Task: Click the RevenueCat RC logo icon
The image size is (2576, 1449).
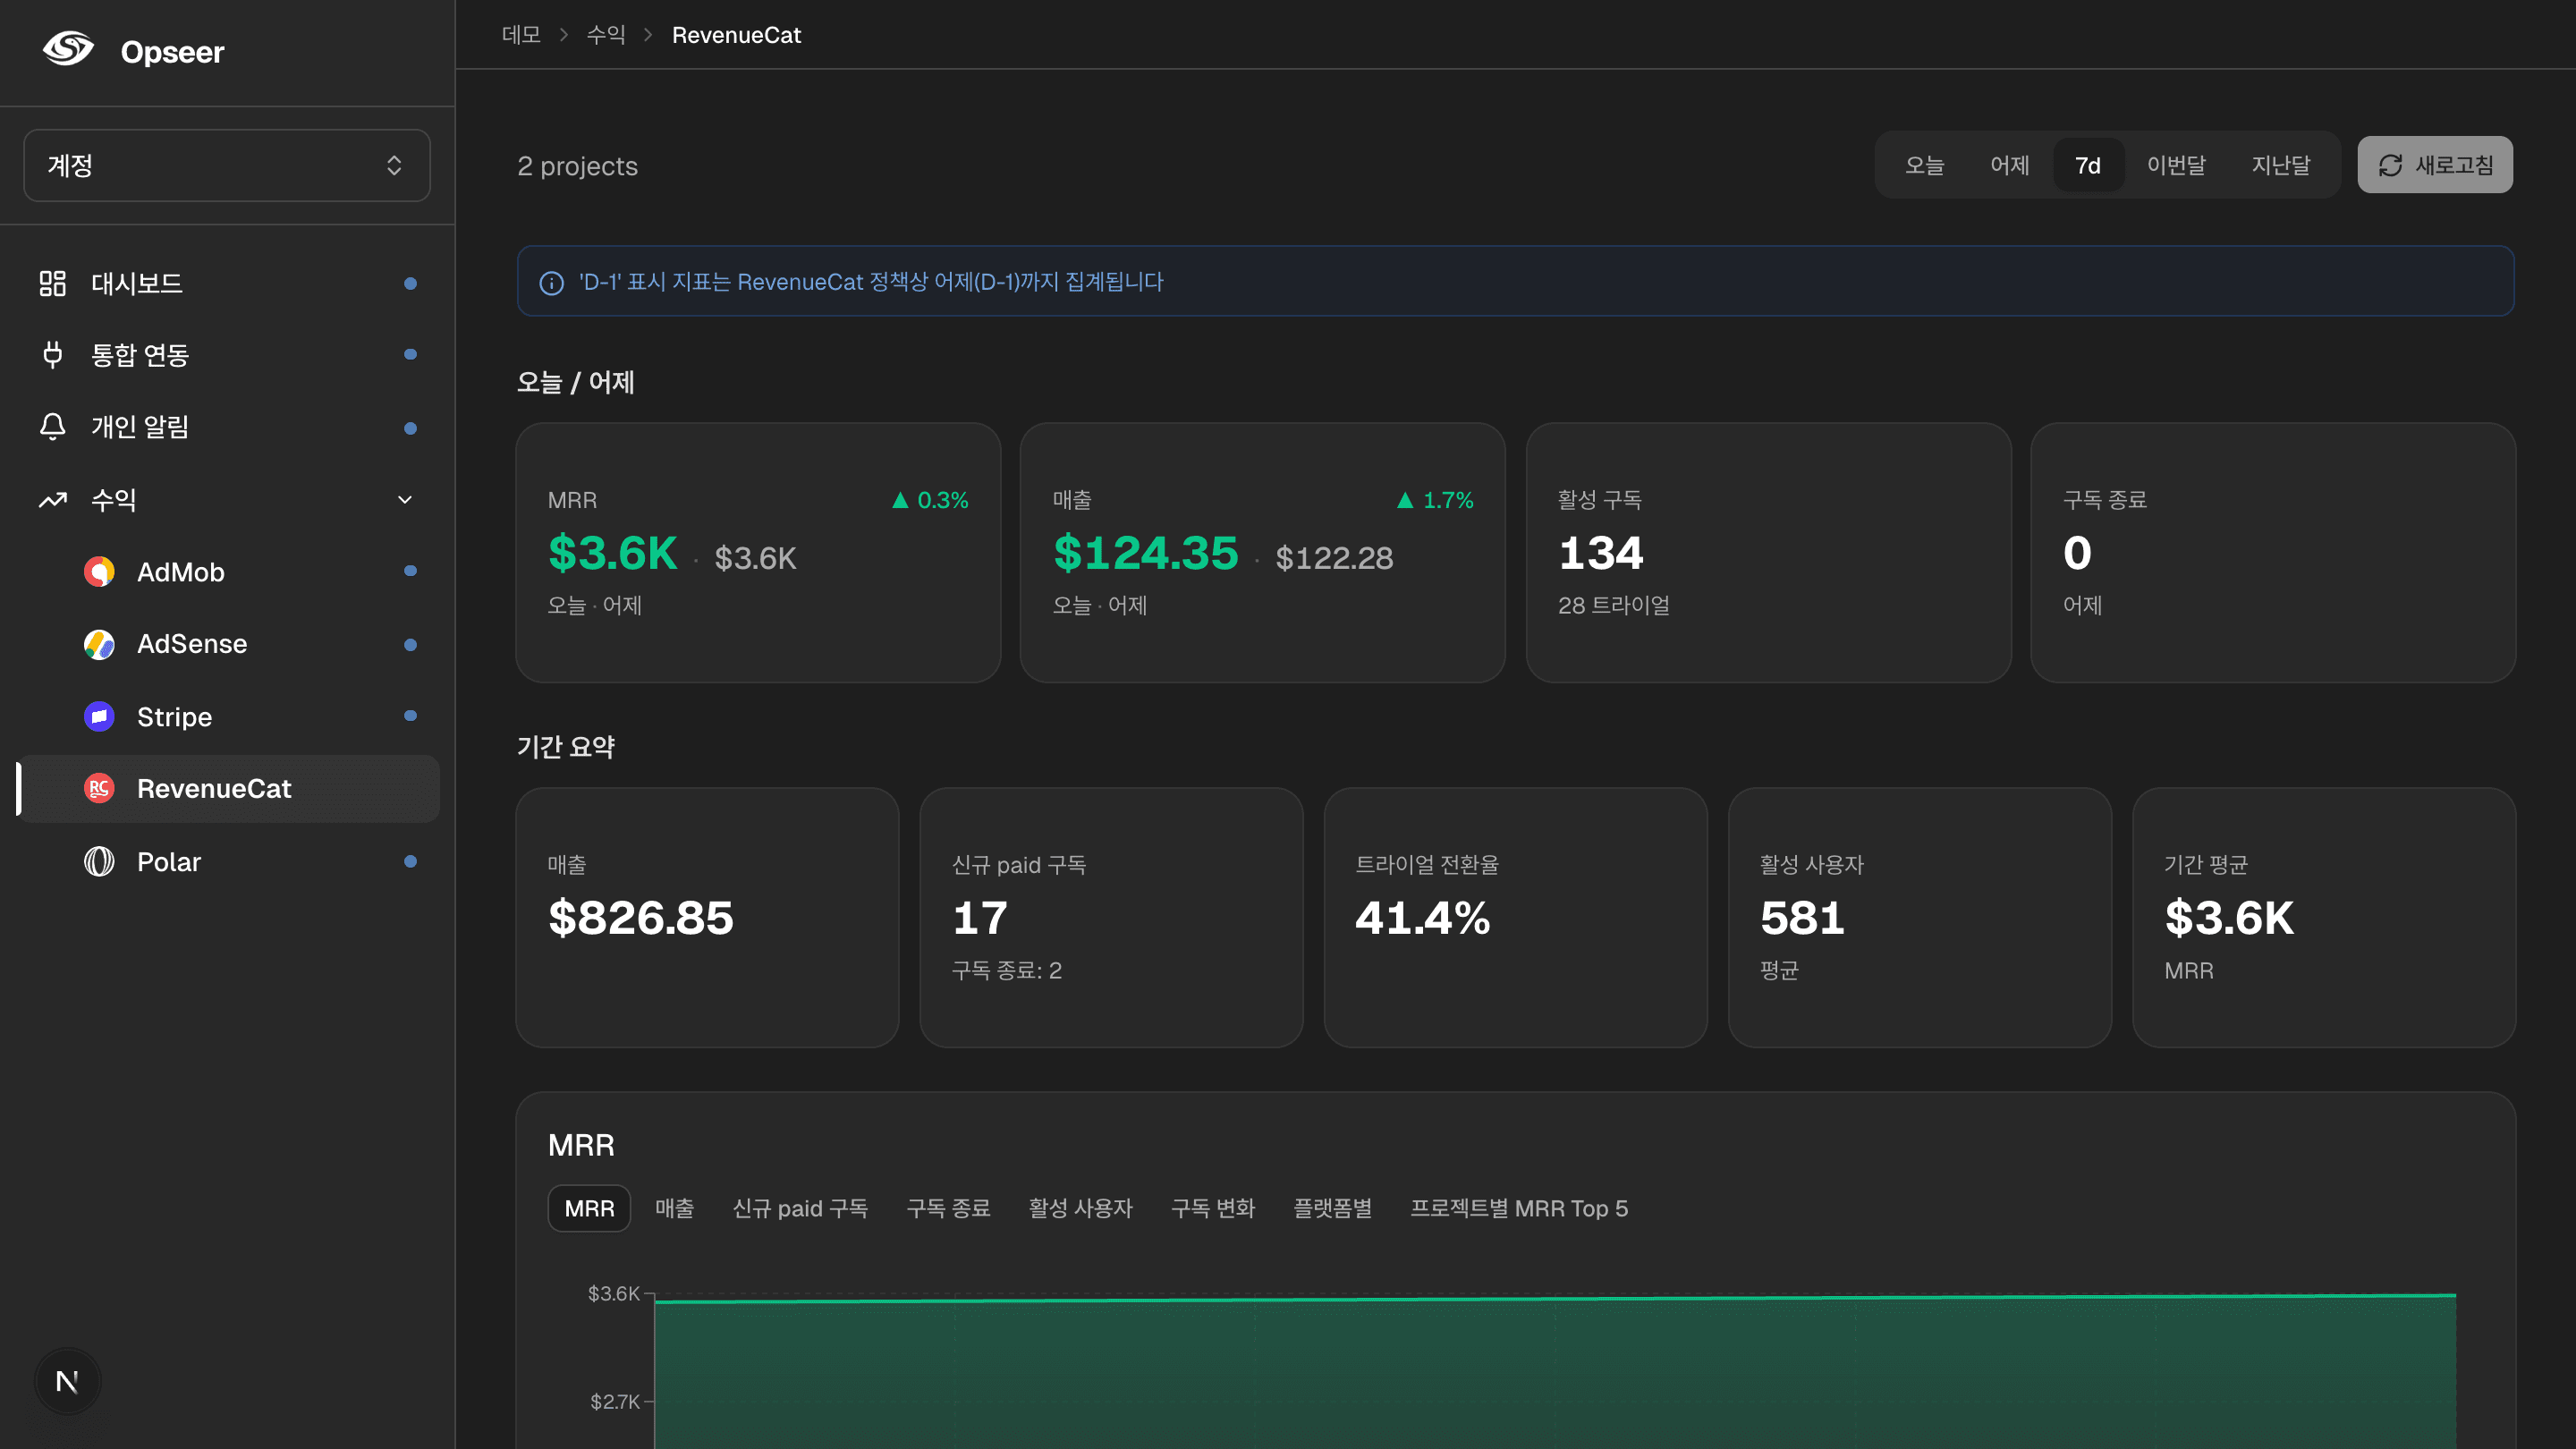Action: click(x=99, y=788)
